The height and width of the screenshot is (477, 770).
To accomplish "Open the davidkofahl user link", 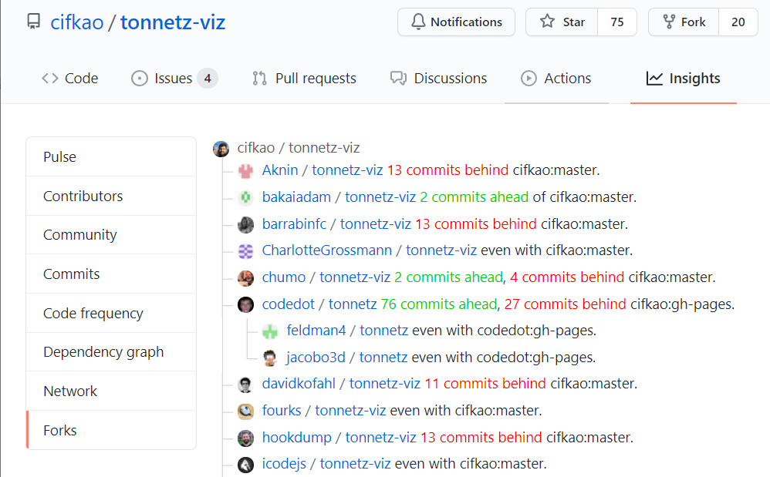I will click(x=299, y=384).
